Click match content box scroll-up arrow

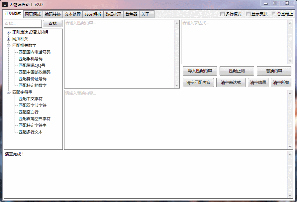[x=177, y=23]
